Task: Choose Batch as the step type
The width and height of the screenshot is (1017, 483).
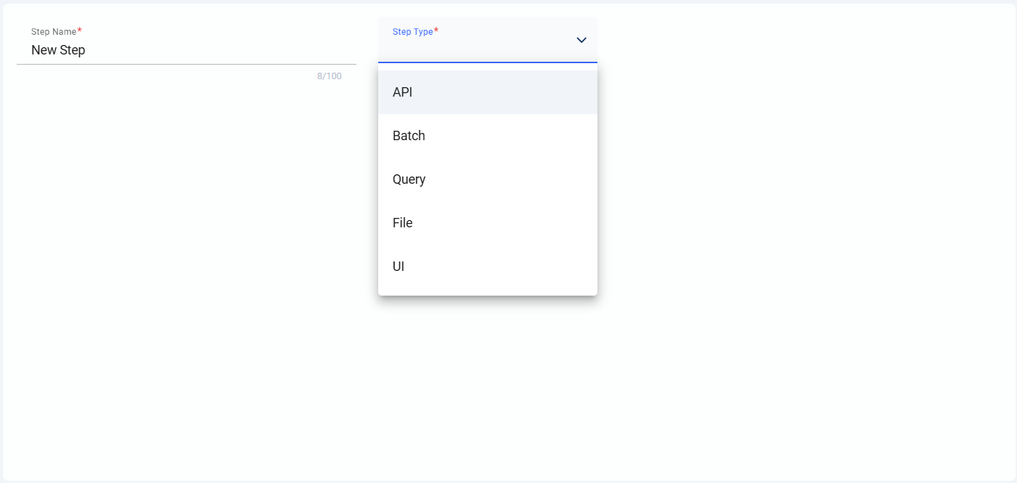Action: click(409, 136)
